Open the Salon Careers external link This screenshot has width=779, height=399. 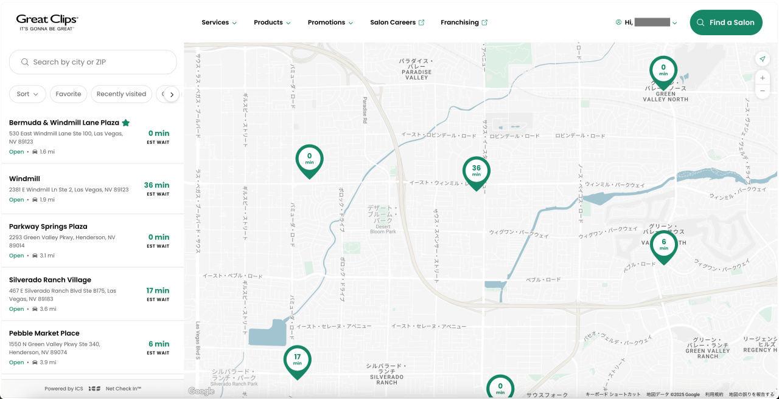point(397,22)
